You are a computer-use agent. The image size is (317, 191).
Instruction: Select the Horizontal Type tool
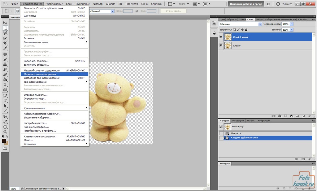(x=5, y=100)
